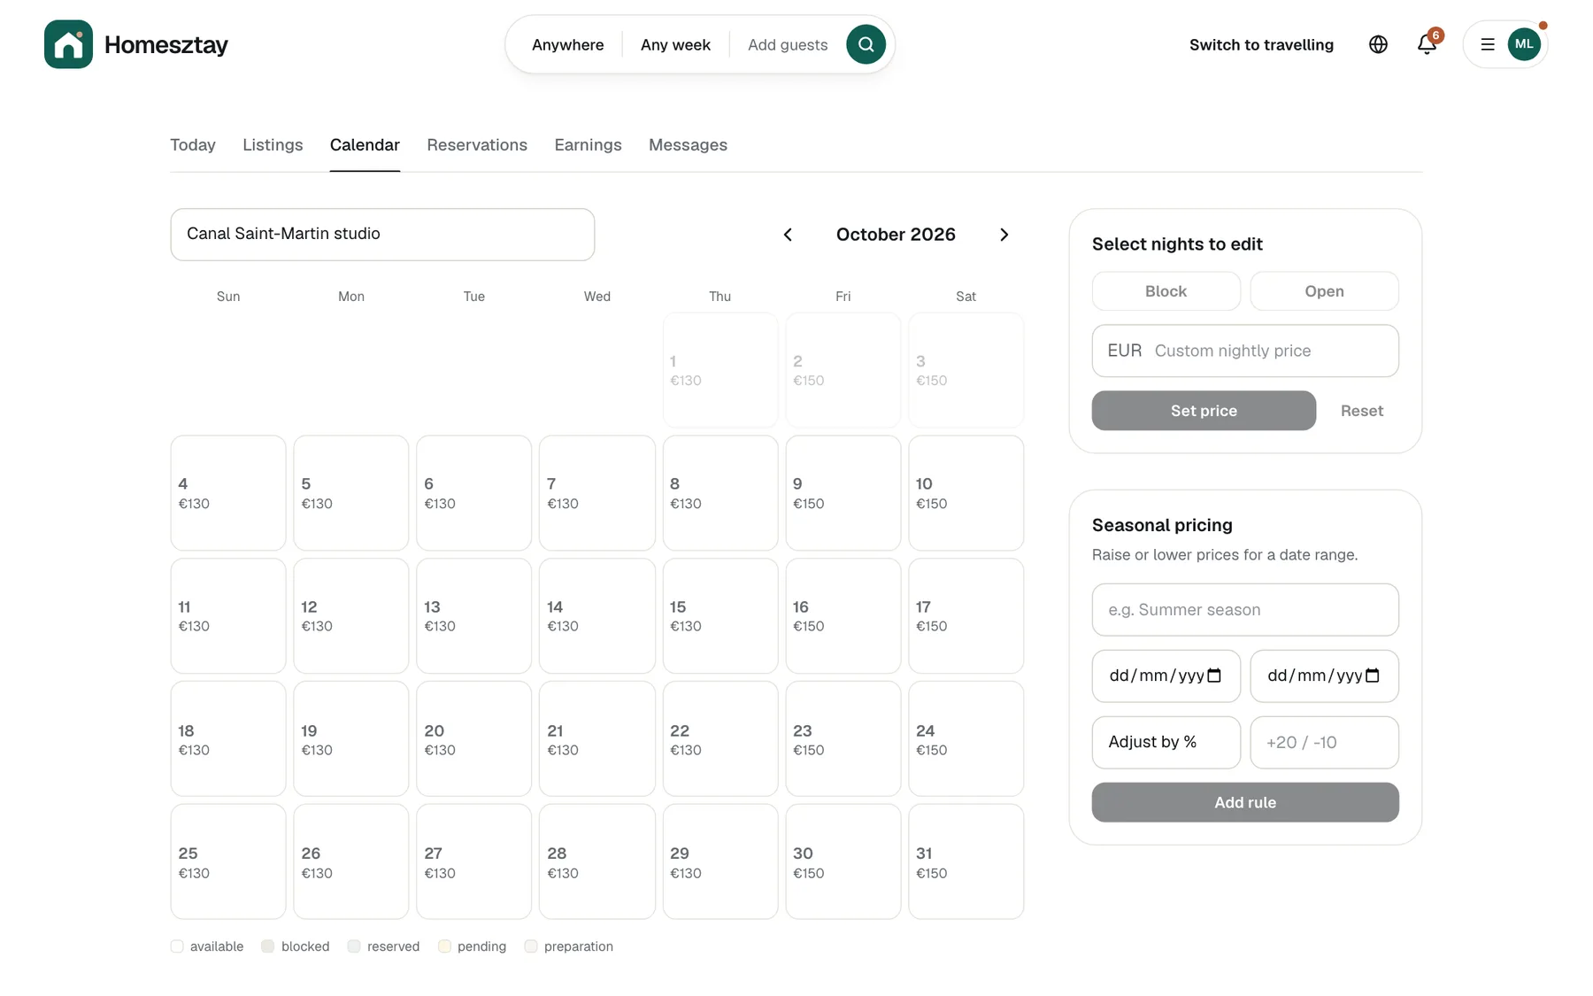Screen dimensions: 1593x996
Task: Click the seasonal start date field
Action: tap(1166, 676)
